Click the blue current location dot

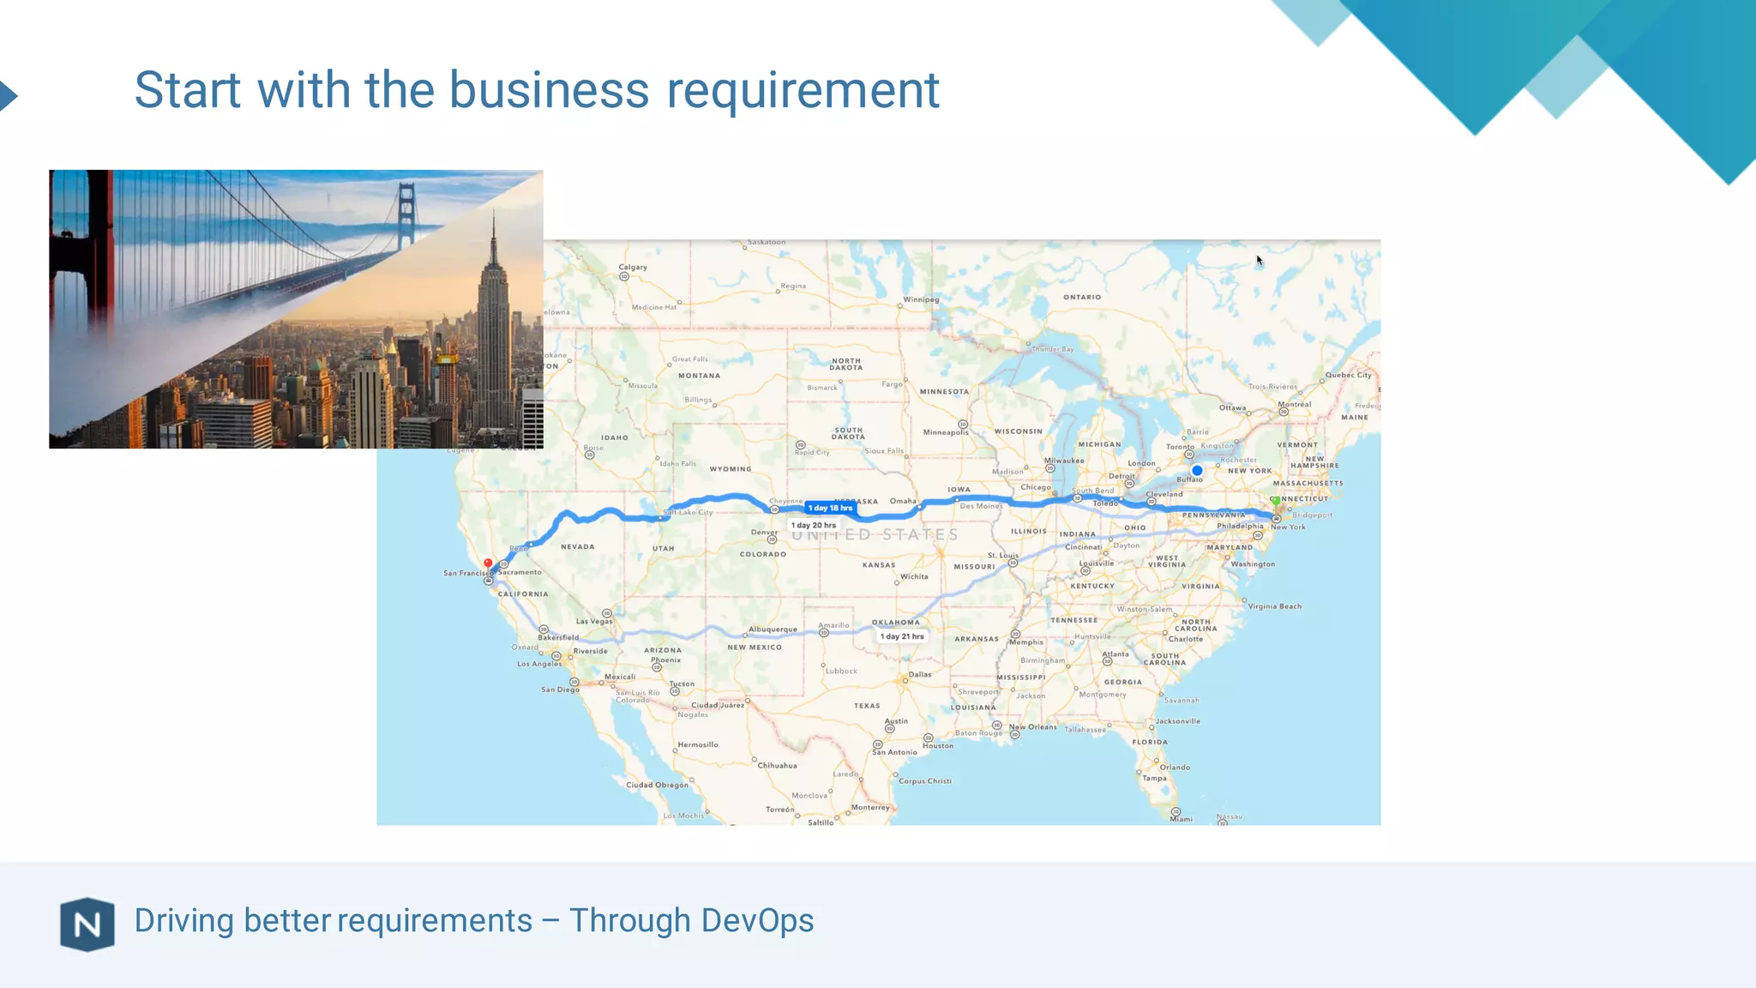tap(1197, 470)
